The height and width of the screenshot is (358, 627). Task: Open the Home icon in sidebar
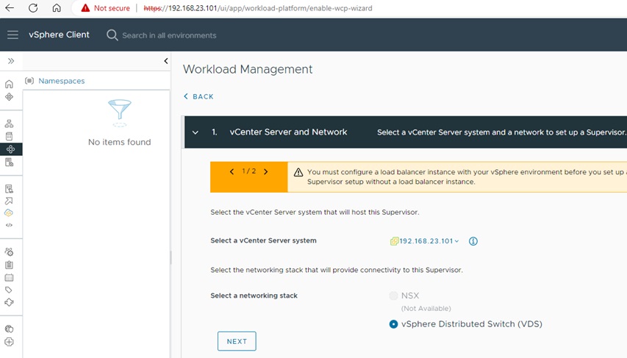[9, 85]
